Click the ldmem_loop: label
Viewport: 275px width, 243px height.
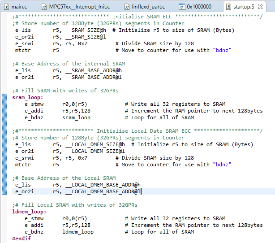pyautogui.click(x=29, y=212)
